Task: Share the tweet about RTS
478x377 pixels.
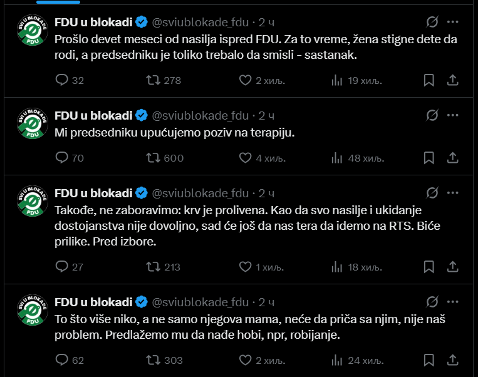Action: pos(453,267)
